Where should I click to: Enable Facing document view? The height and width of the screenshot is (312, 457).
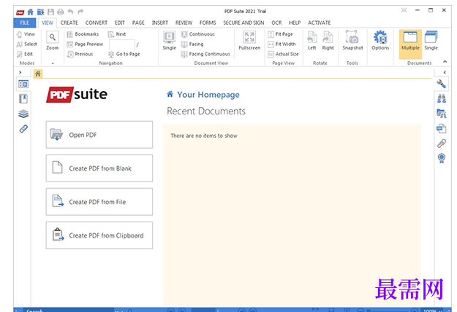coord(192,44)
